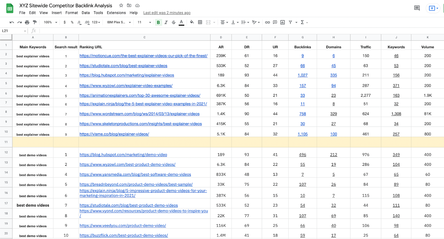Viewport: 444px width, 239px height.
Task: Open vertical align dropdown
Action: (x=235, y=22)
